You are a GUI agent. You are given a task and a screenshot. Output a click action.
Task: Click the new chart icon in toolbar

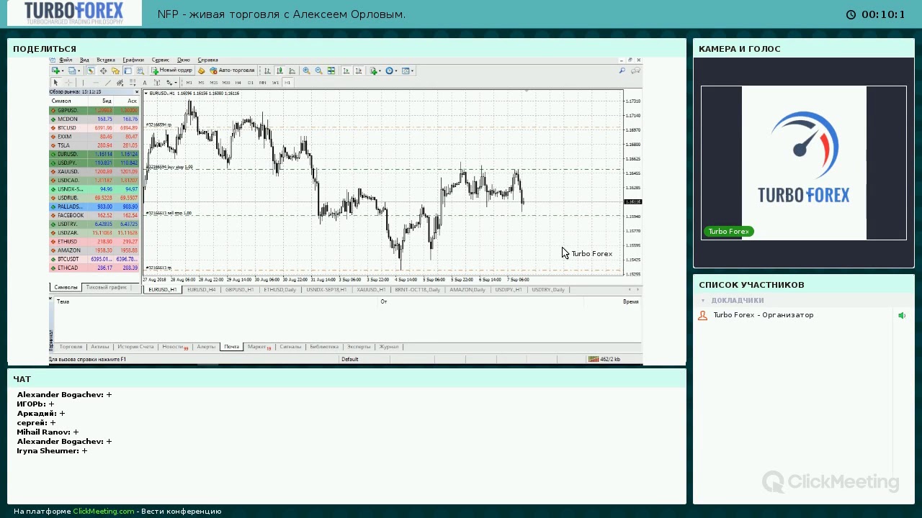coord(56,71)
